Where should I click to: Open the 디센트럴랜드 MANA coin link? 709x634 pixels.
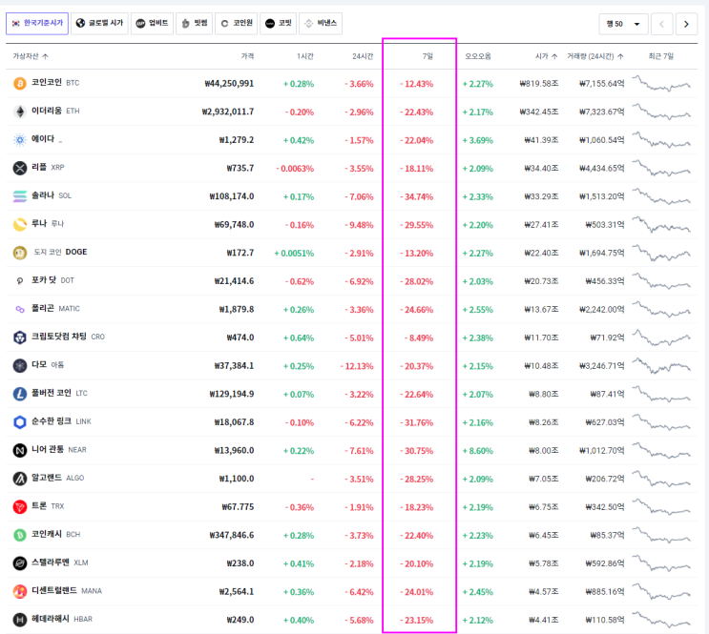pos(67,590)
